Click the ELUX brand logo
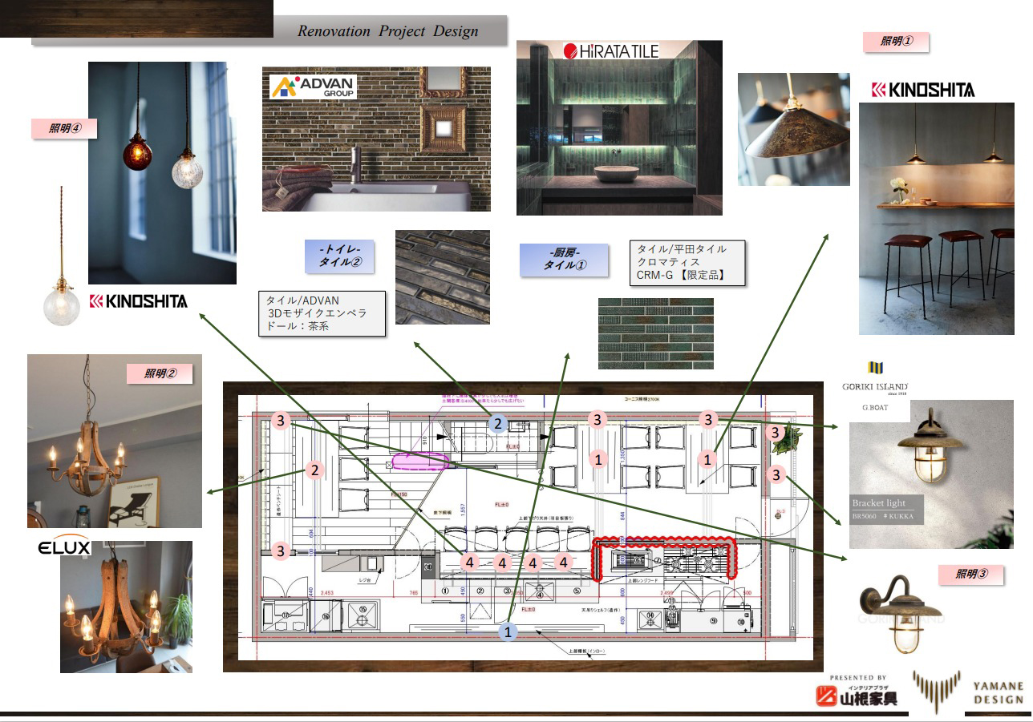The image size is (1033, 722). (x=64, y=548)
